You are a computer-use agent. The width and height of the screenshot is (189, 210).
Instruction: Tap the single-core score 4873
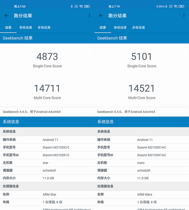47,56
